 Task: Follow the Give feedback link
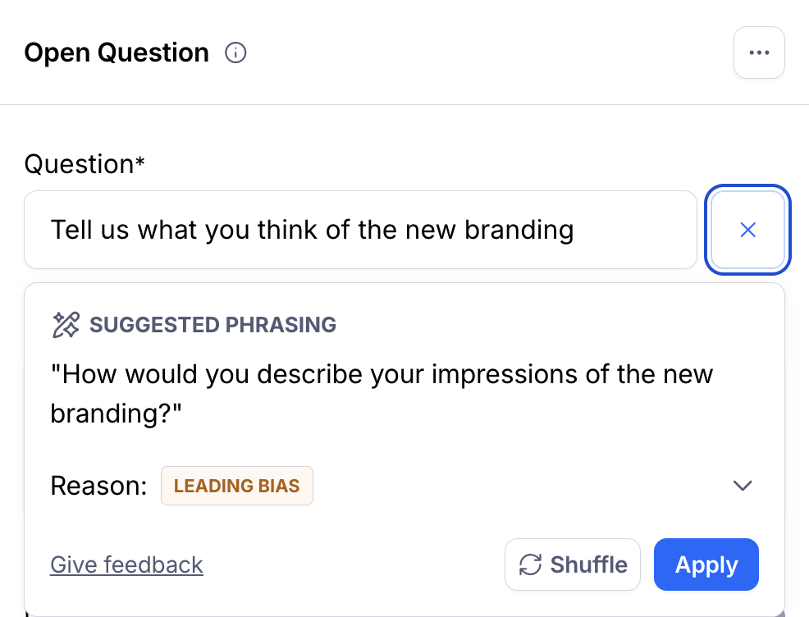tap(126, 564)
